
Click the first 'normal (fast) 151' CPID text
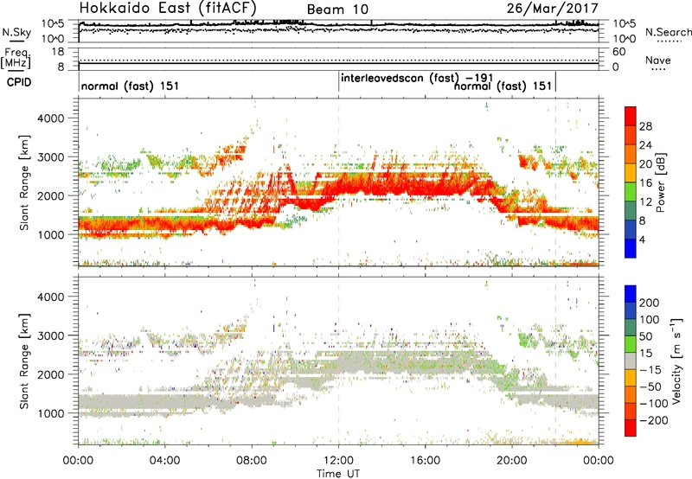(131, 86)
